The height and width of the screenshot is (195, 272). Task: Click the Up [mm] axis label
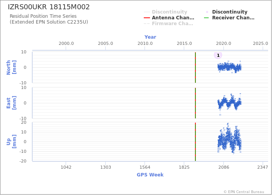tap(11, 142)
